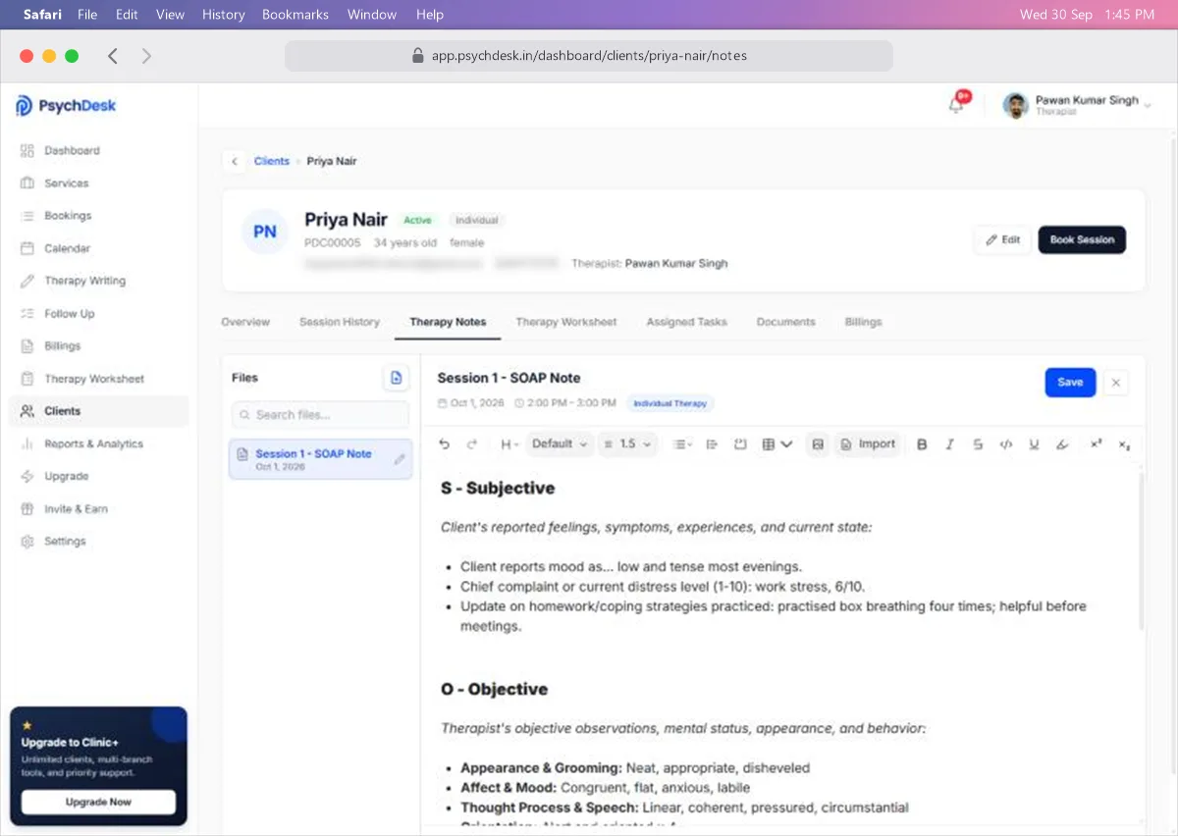Viewport: 1178px width, 836px height.
Task: Switch to the Session History tab
Action: point(340,322)
